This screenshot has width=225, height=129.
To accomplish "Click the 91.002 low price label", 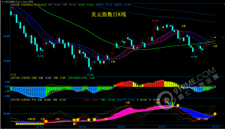I will point(90,75).
